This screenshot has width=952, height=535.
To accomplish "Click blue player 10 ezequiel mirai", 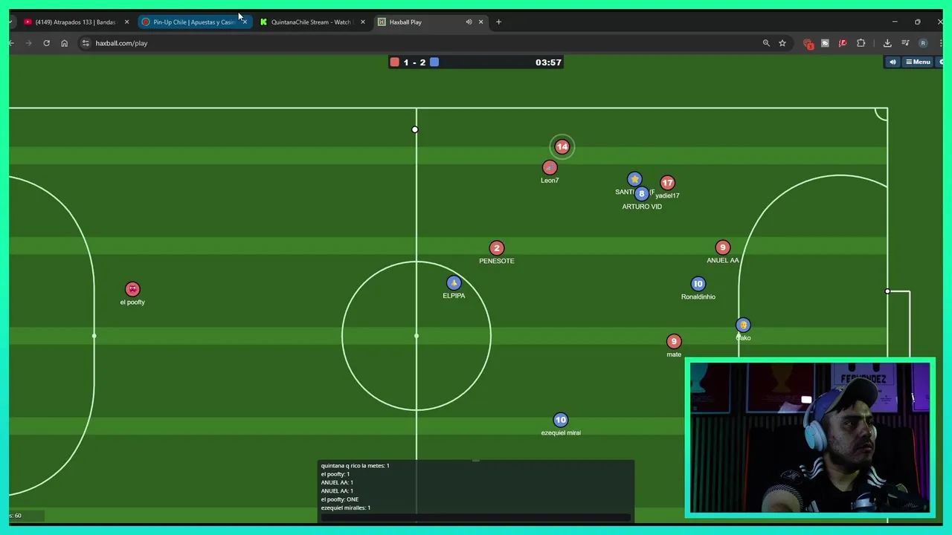I will 561,421.
